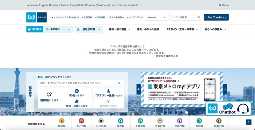Screen dimensions: 255x130
Task: Close the language availability notice
Action: coord(224,5)
